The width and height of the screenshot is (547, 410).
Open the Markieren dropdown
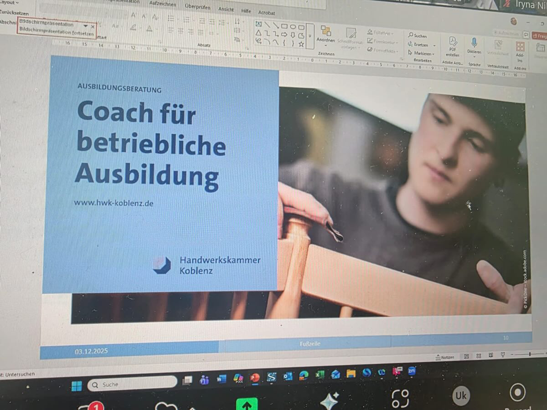pyautogui.click(x=433, y=54)
